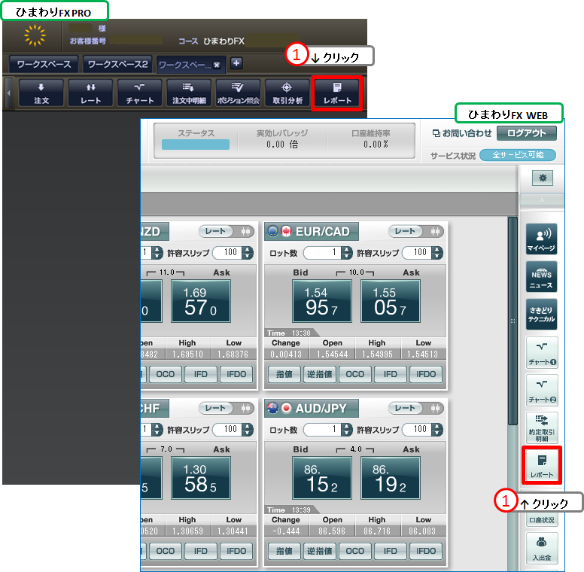584x572 pixels.
Task: Open マイページ in the FX WEB sidebar
Action: [x=542, y=239]
